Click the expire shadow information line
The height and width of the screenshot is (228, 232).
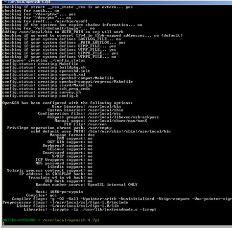(72, 25)
